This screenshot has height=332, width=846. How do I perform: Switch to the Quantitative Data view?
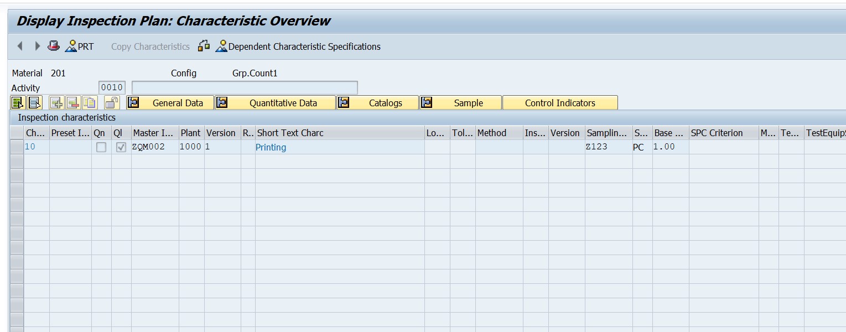(x=283, y=102)
